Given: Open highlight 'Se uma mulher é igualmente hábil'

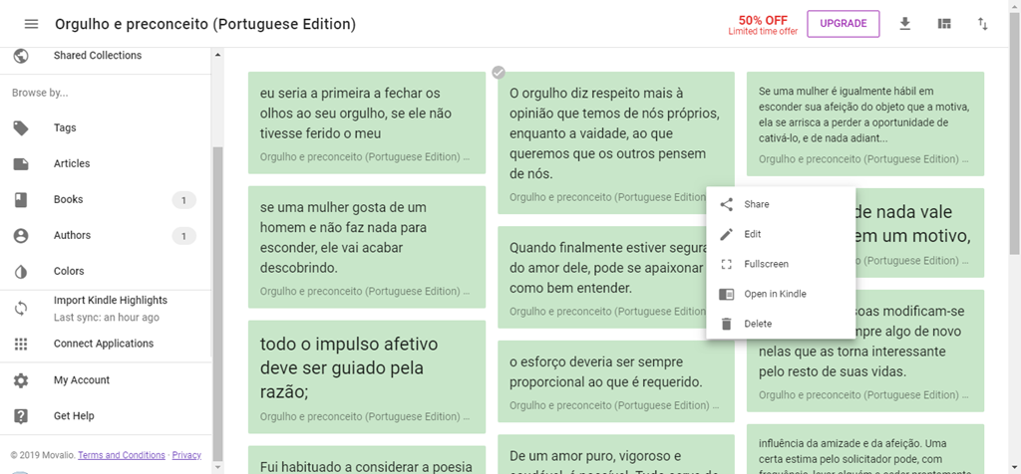Looking at the screenshot, I should 865,124.
